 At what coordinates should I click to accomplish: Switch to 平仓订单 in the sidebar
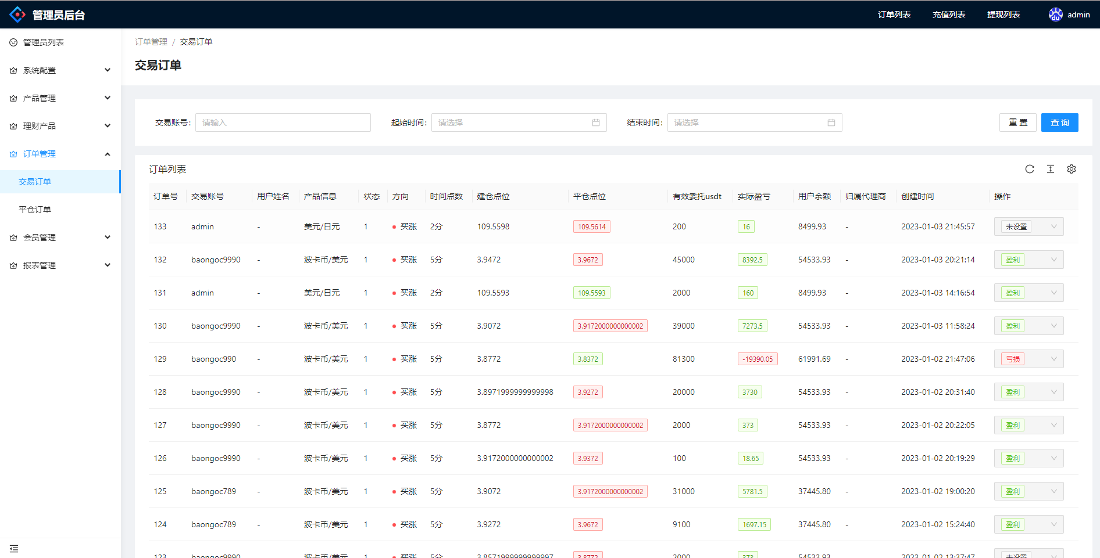(x=34, y=209)
